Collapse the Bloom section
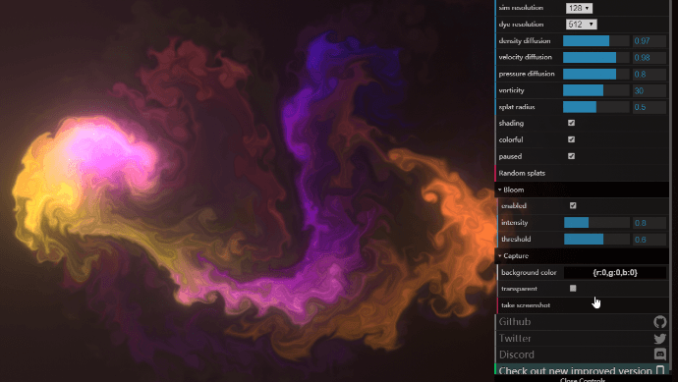Viewport: 678px width, 382px height. coord(582,190)
